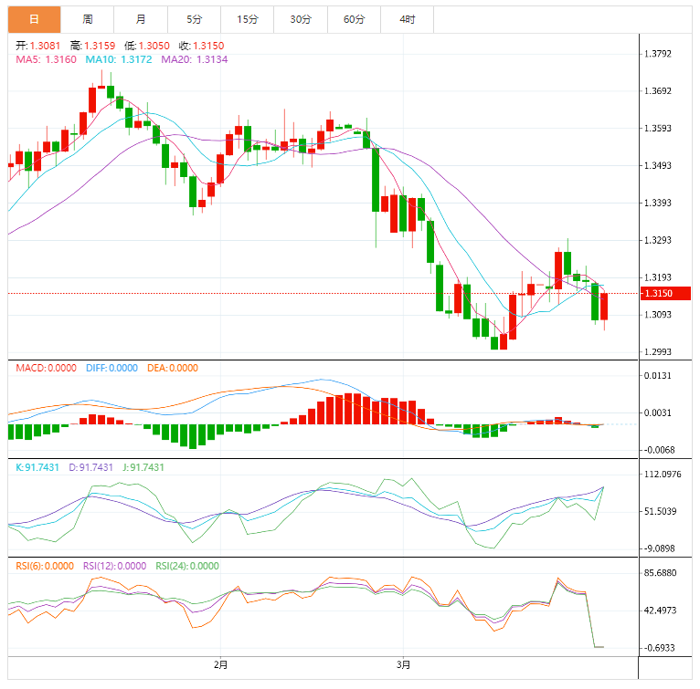Open the 60分 timeframe tab
This screenshot has height=689, width=700.
pos(354,19)
